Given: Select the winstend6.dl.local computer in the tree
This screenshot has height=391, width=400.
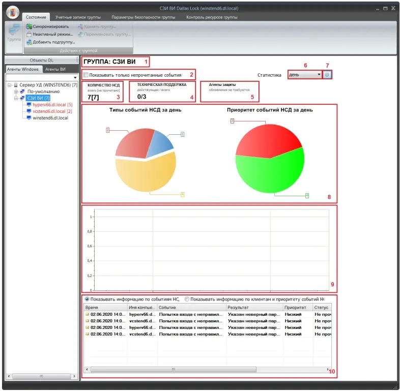Looking at the screenshot, I should (50, 117).
